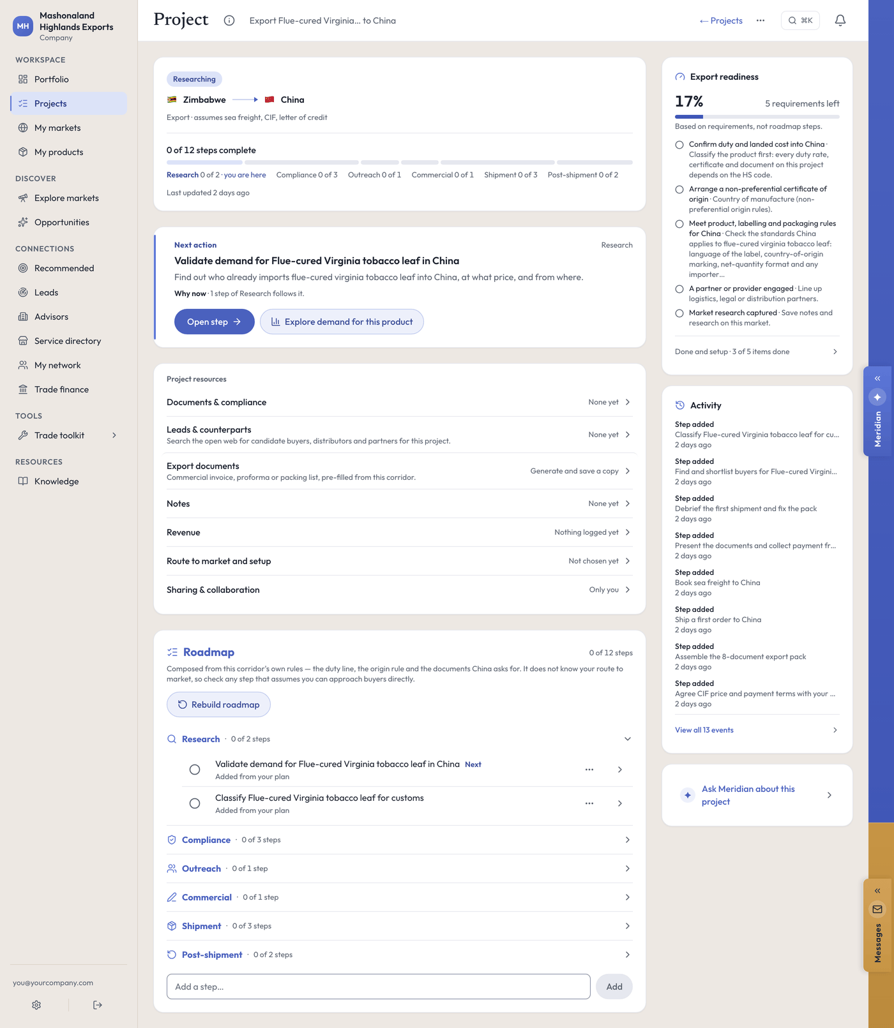Open options for Validate demand roadmap step

point(589,770)
